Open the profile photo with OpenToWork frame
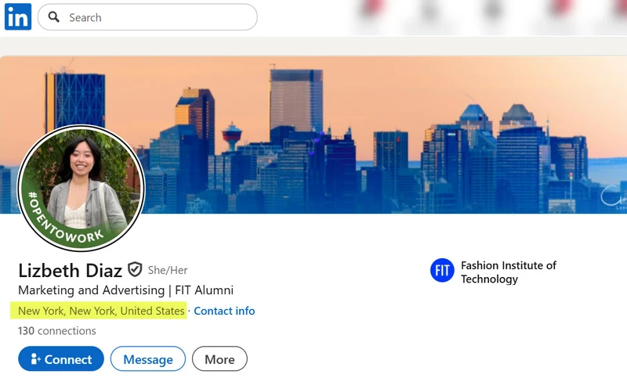The height and width of the screenshot is (378, 627). tap(82, 188)
